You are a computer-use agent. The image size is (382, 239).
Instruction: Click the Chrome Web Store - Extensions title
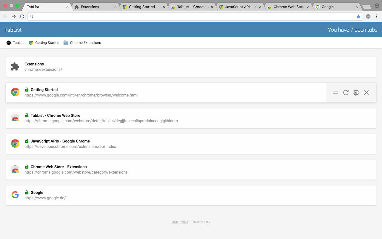tap(59, 167)
